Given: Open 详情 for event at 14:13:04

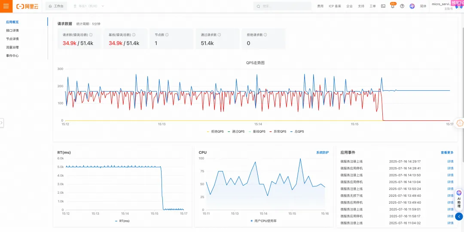Looking at the screenshot, I should [x=450, y=182].
